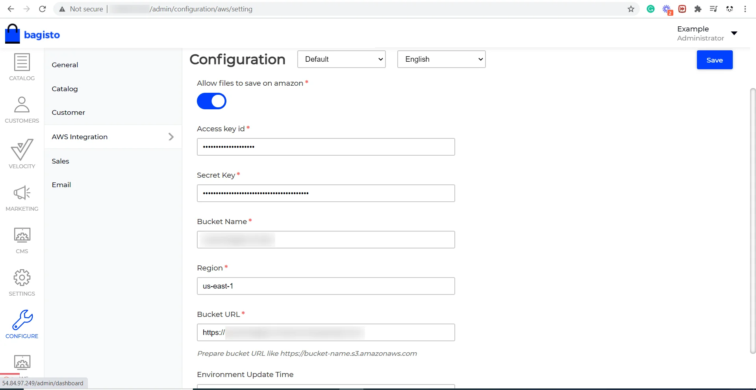Image resolution: width=756 pixels, height=390 pixels.
Task: Click the Environment Update Time label
Action: point(245,374)
